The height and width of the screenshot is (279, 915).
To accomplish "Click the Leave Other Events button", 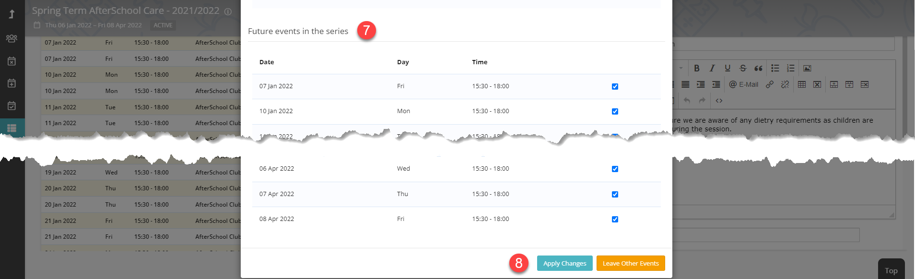I will coord(630,263).
